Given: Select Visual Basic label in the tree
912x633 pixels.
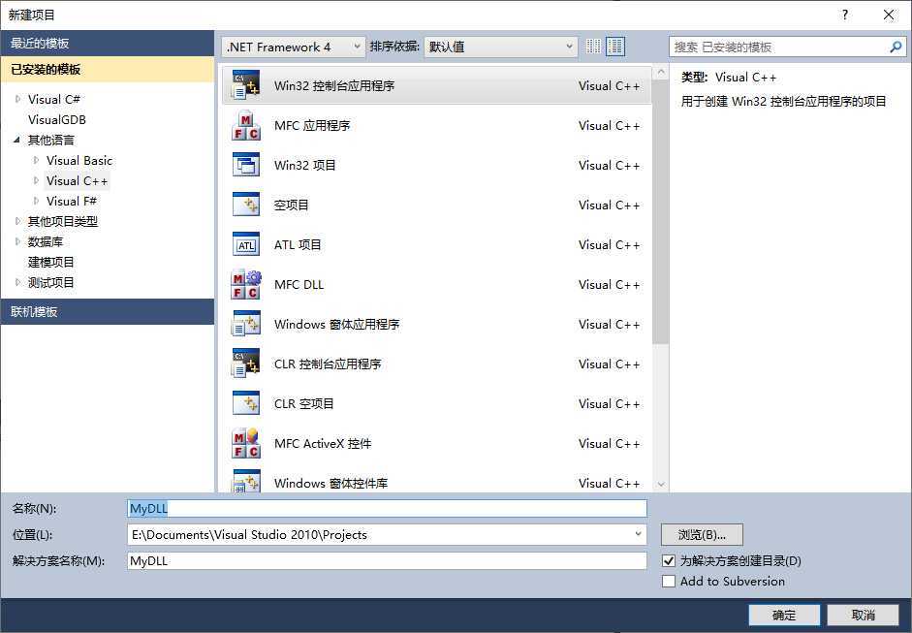Looking at the screenshot, I should click(x=79, y=161).
